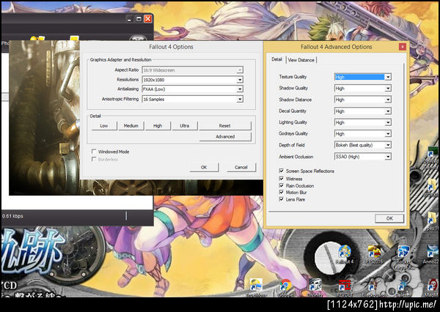Confirm Fallout 4 Options with OK

click(x=204, y=168)
